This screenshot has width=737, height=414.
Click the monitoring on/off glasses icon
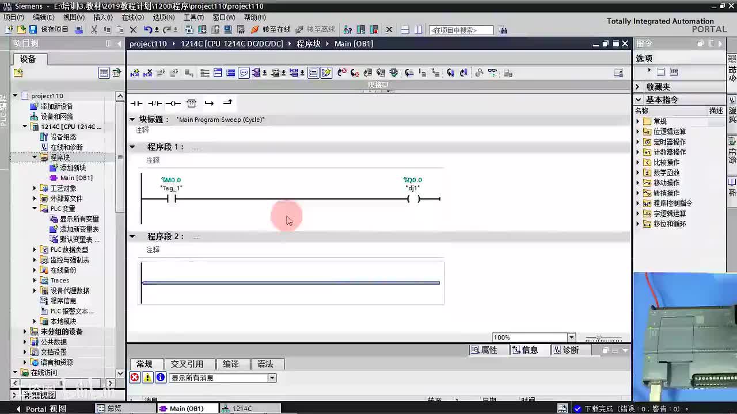coord(493,73)
